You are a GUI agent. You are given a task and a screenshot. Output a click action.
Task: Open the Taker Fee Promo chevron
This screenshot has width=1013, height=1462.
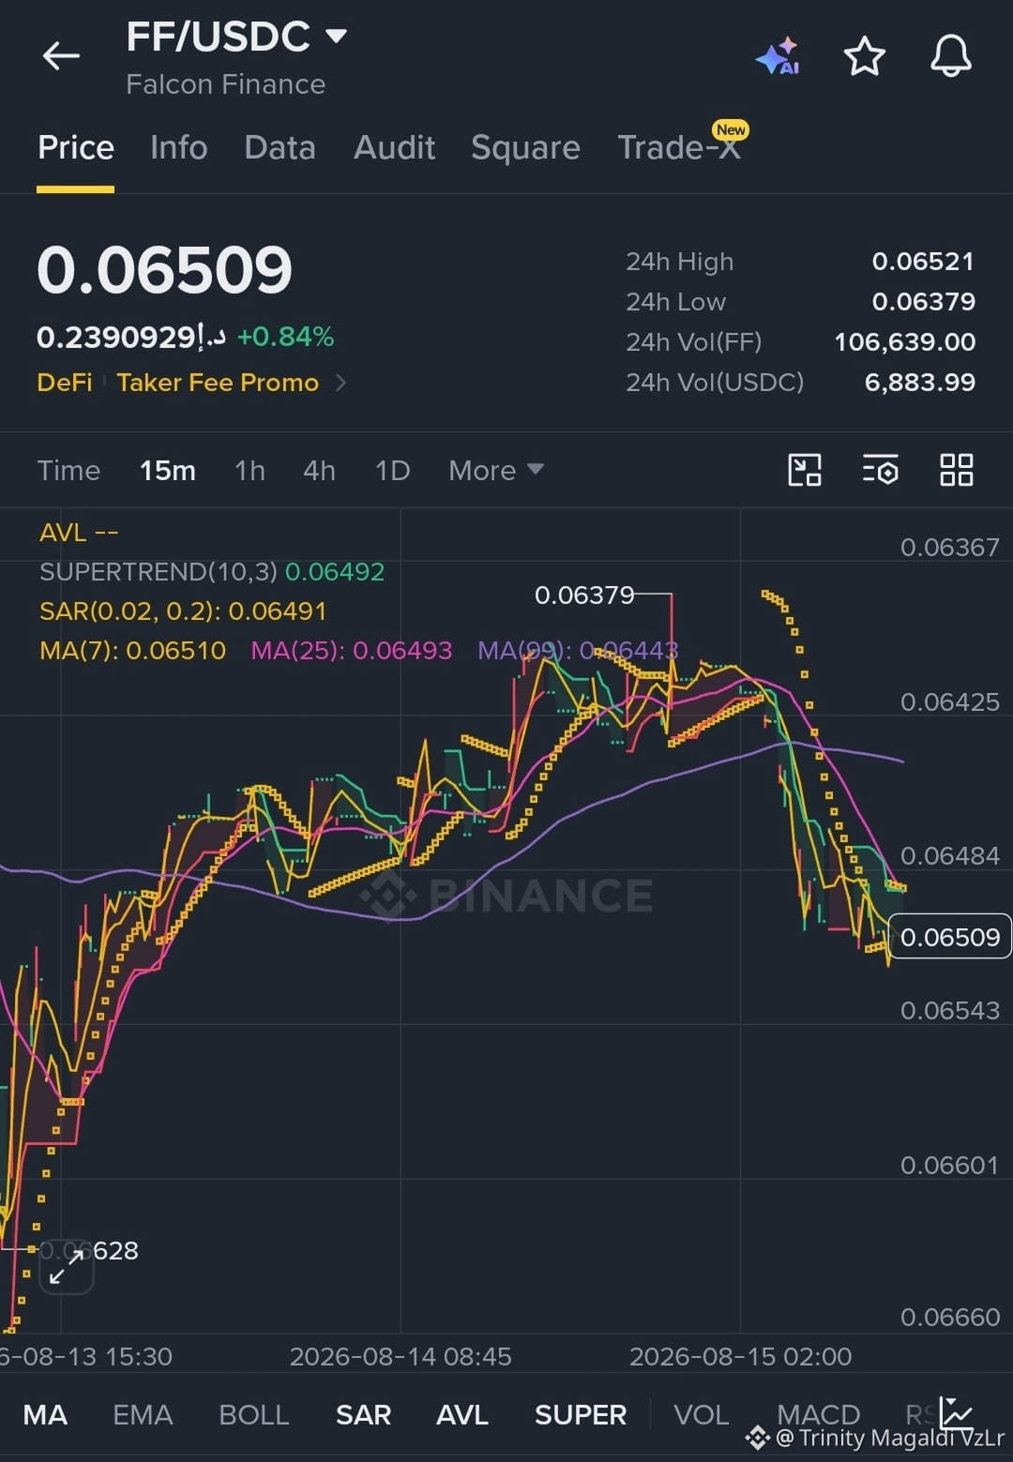pyautogui.click(x=340, y=383)
